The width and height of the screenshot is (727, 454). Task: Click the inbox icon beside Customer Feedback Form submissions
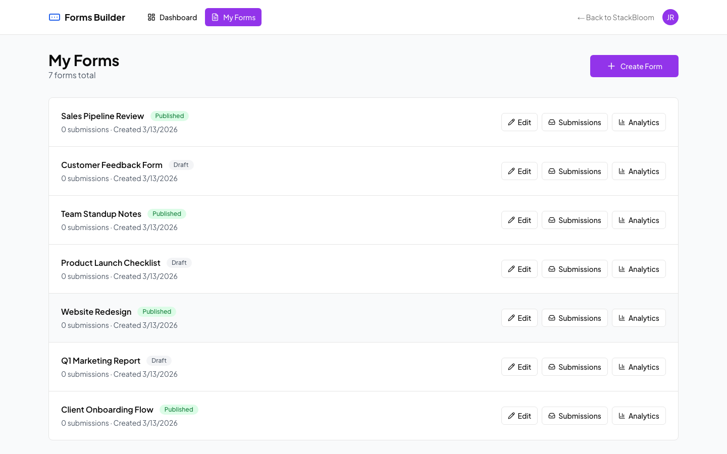click(x=553, y=171)
